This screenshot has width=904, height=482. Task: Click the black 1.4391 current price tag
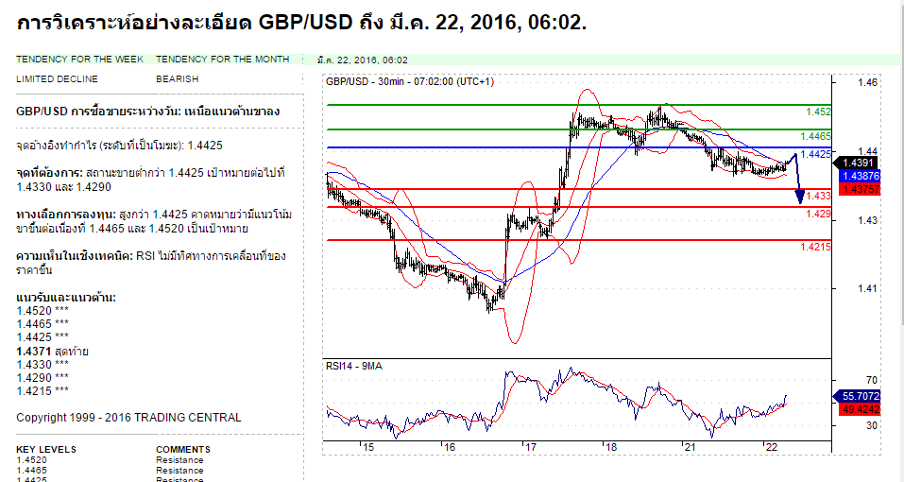tap(857, 164)
